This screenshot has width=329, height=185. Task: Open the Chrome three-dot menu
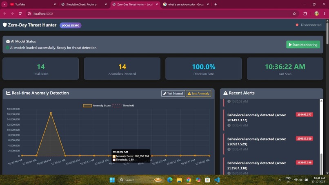[x=325, y=13]
